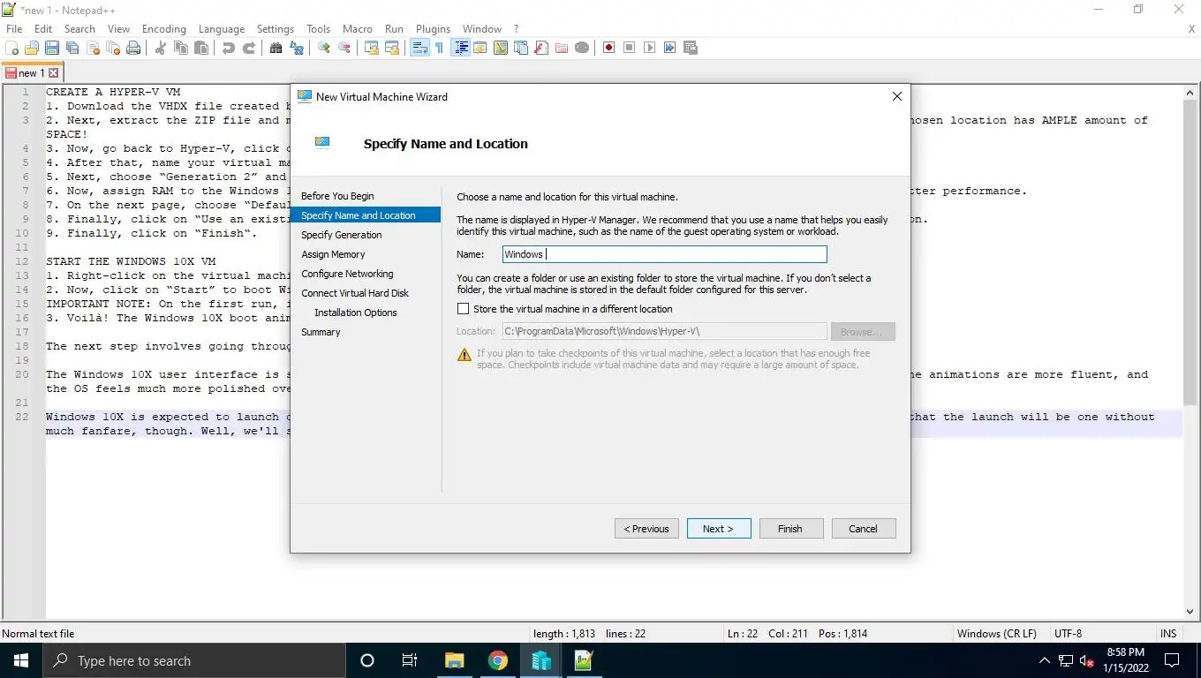Click the UTF-8 encoding in status bar
Image resolution: width=1201 pixels, height=678 pixels.
(1068, 634)
